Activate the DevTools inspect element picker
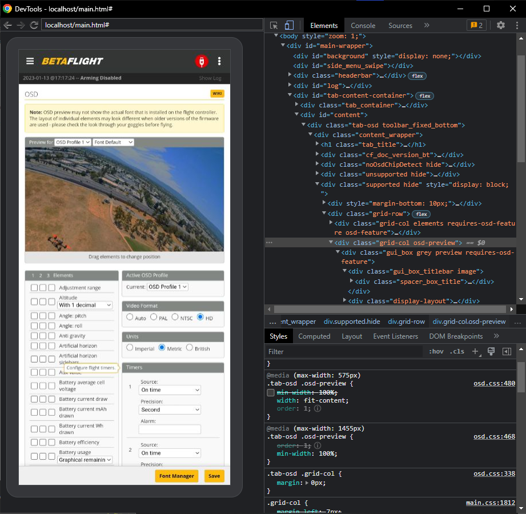 coord(274,26)
